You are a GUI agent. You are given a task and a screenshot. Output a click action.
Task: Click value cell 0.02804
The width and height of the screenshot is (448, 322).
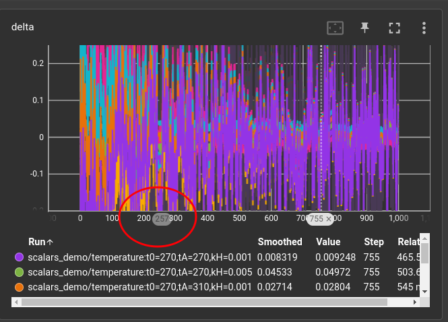[x=333, y=287]
